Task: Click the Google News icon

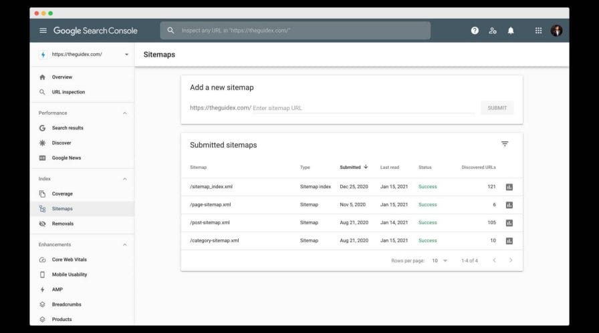Action: click(42, 158)
